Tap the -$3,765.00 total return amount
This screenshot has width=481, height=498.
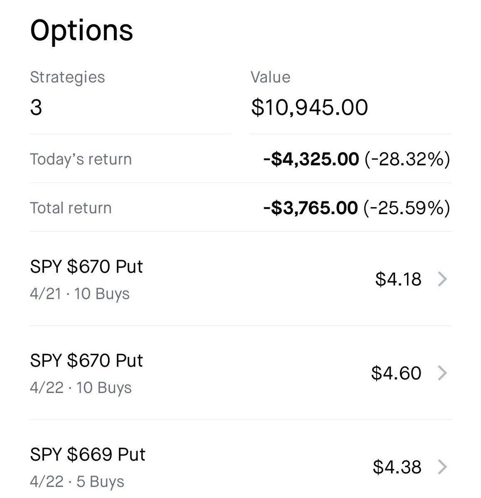coord(311,208)
